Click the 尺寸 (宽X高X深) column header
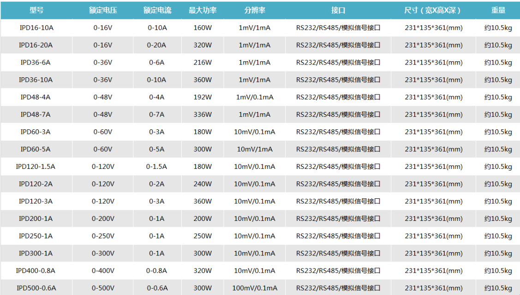The width and height of the screenshot is (520, 295). click(433, 10)
